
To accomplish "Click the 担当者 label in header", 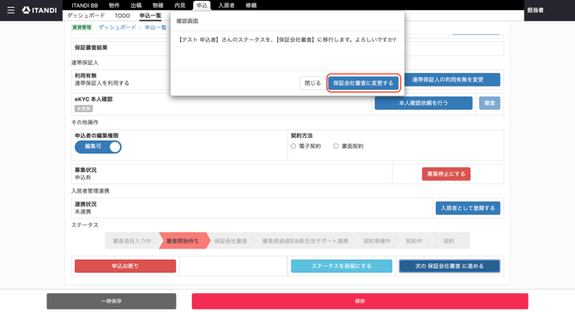I will [536, 10].
